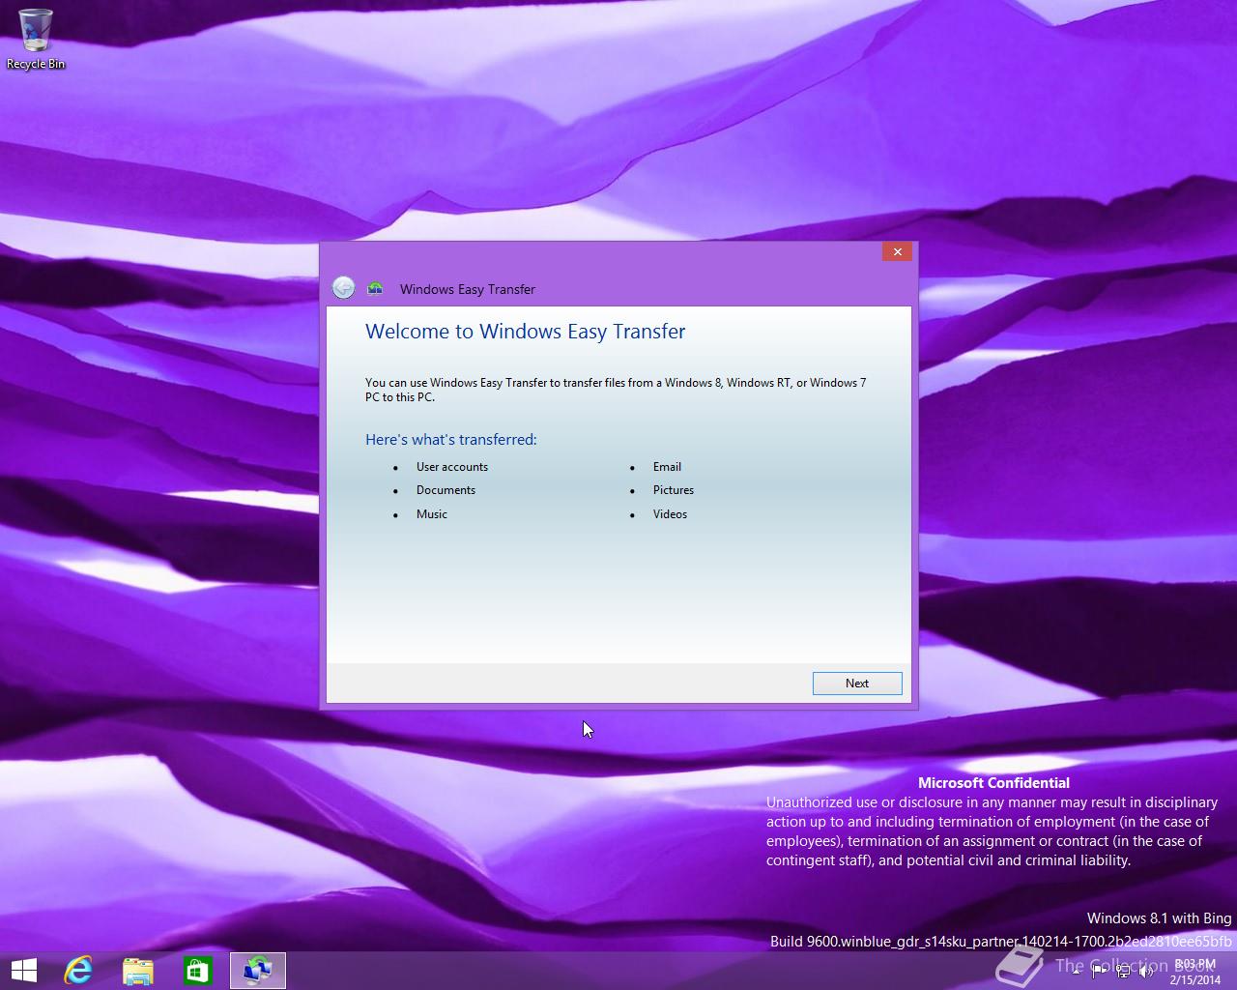Show hidden tray icons arrow

1077,972
